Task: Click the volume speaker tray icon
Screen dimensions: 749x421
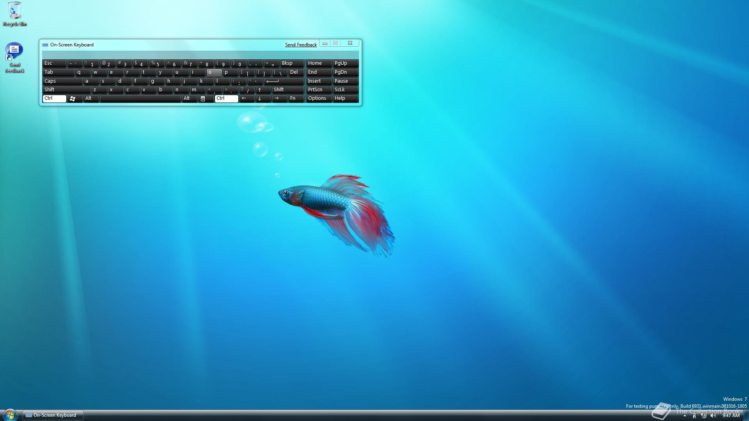Action: [713, 416]
